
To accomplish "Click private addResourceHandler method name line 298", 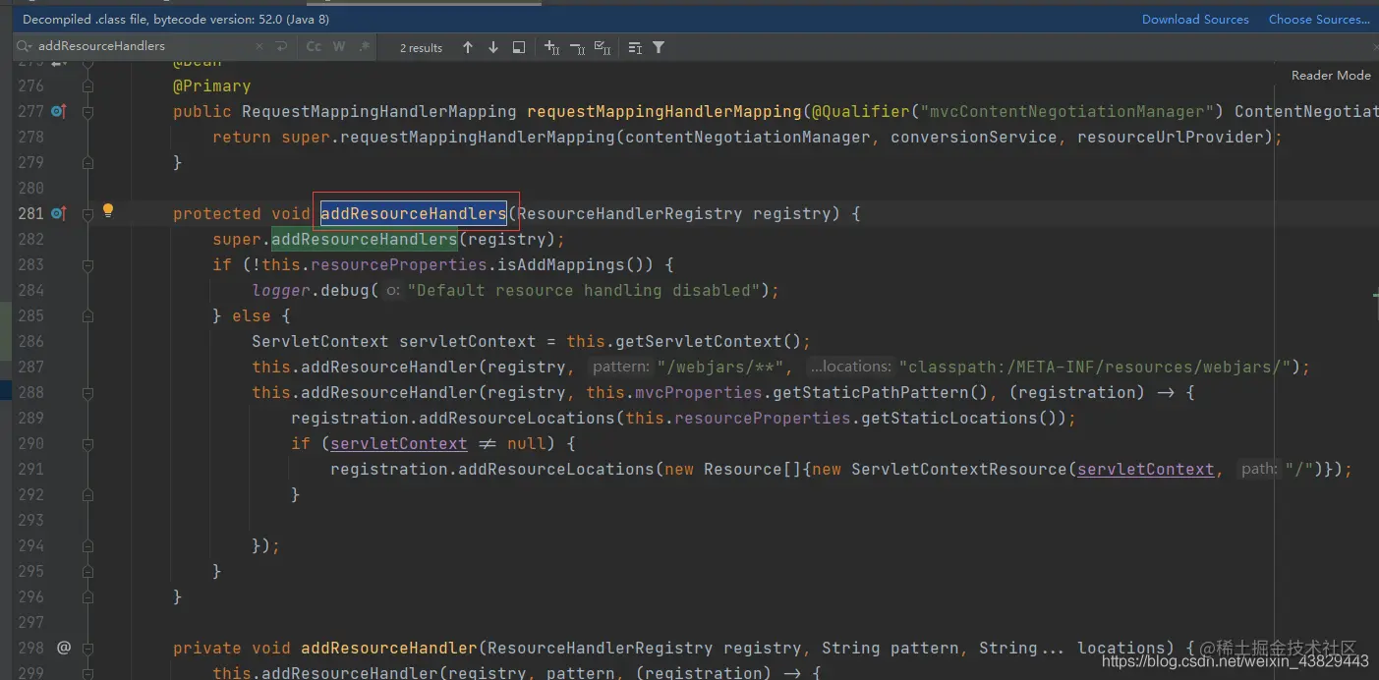I will pos(389,648).
